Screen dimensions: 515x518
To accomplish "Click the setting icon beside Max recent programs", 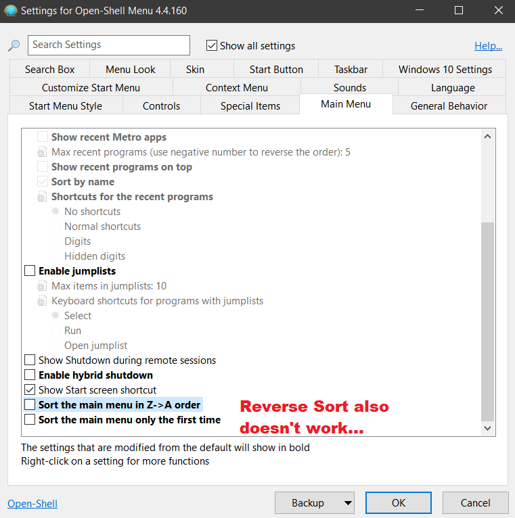I will (x=42, y=152).
